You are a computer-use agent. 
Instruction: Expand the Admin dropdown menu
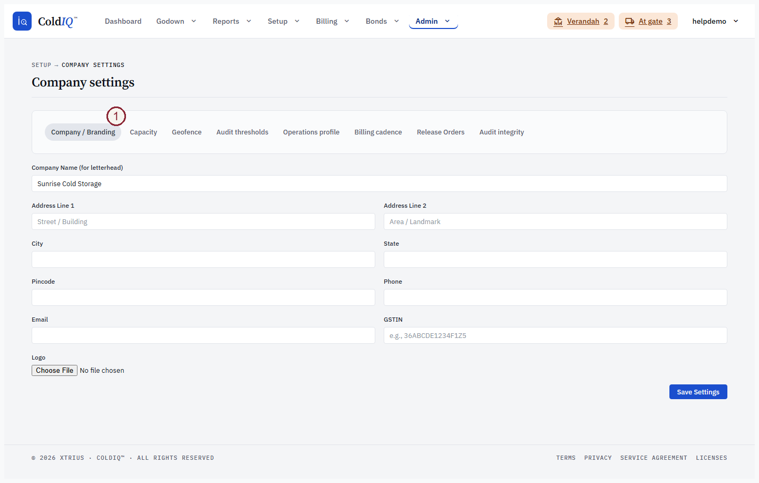[x=433, y=21]
